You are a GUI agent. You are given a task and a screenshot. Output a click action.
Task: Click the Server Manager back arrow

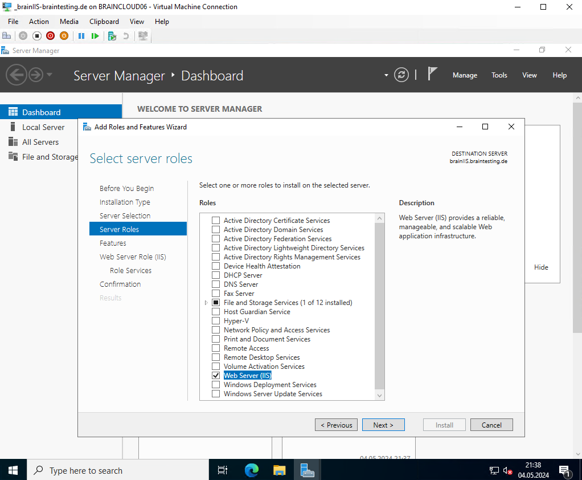(17, 75)
